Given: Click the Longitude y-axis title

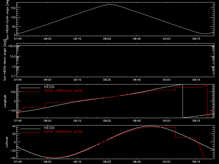Looking at the screenshot, I should [x=5, y=101].
